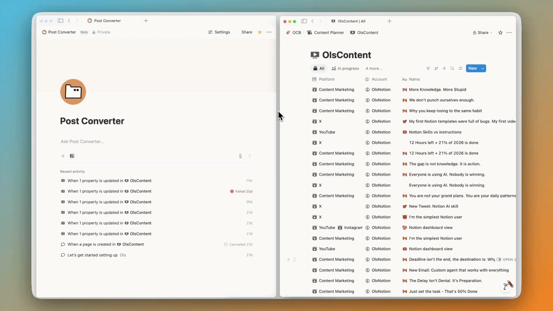Click the YouTube icon of 'Notion Skills vs instructions'

point(405,132)
